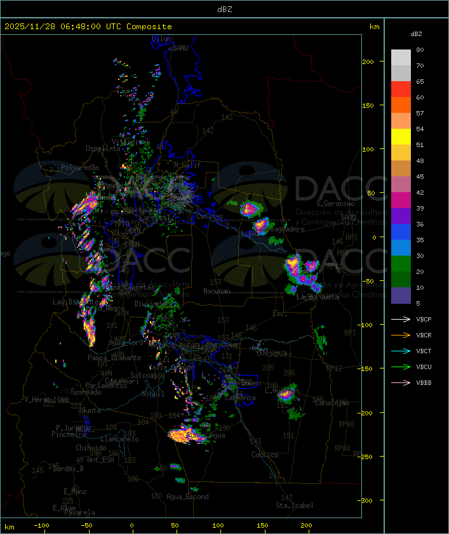Select the VBCP legend label
This screenshot has width=449, height=534.
424,319
